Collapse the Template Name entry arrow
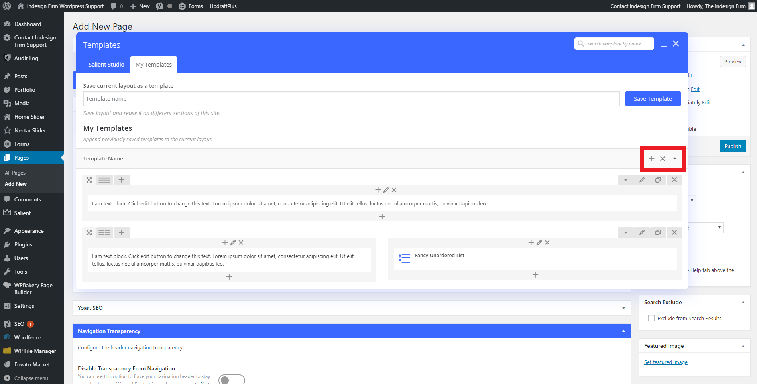Screen dimensions: 757x384 pyautogui.click(x=675, y=158)
